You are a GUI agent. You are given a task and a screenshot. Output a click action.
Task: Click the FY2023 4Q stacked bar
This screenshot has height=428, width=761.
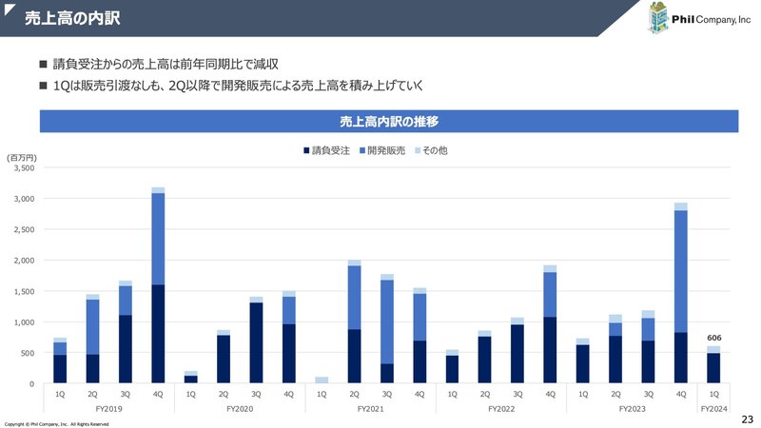[x=681, y=293]
